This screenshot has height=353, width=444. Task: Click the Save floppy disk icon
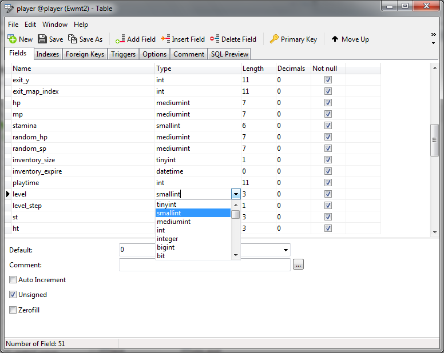click(x=42, y=39)
